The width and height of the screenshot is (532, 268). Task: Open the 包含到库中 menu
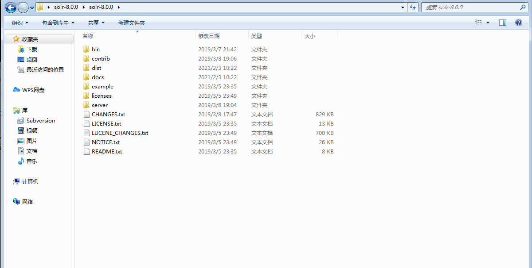coord(58,23)
